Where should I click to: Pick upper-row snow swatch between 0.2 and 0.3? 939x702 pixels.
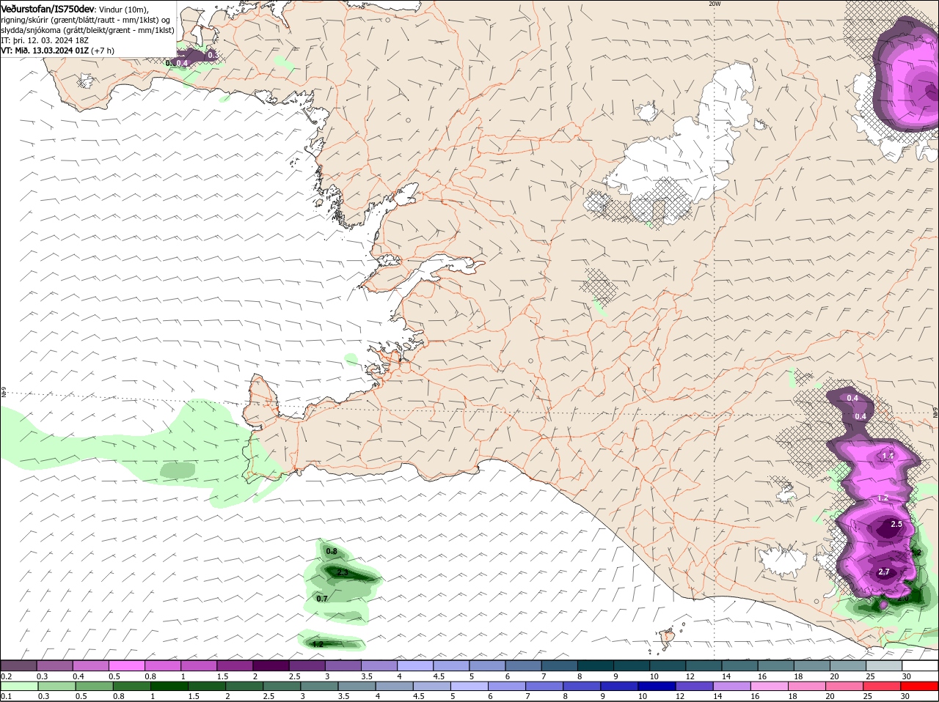coord(18,665)
